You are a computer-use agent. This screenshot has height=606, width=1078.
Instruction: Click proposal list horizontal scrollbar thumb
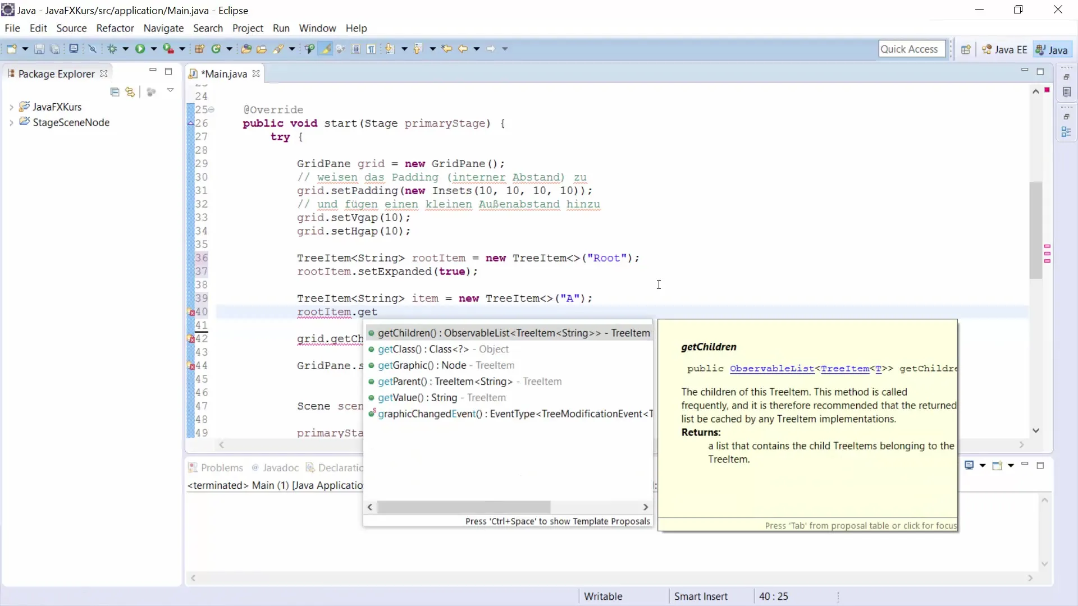[464, 507]
